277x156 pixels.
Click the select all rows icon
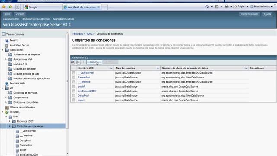(x=73, y=62)
